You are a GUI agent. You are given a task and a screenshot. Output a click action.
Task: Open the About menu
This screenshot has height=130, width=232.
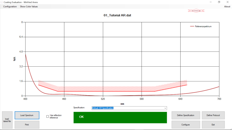tap(227, 7)
